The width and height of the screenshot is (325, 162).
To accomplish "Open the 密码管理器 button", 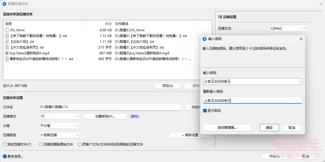I will [x=227, y=127].
